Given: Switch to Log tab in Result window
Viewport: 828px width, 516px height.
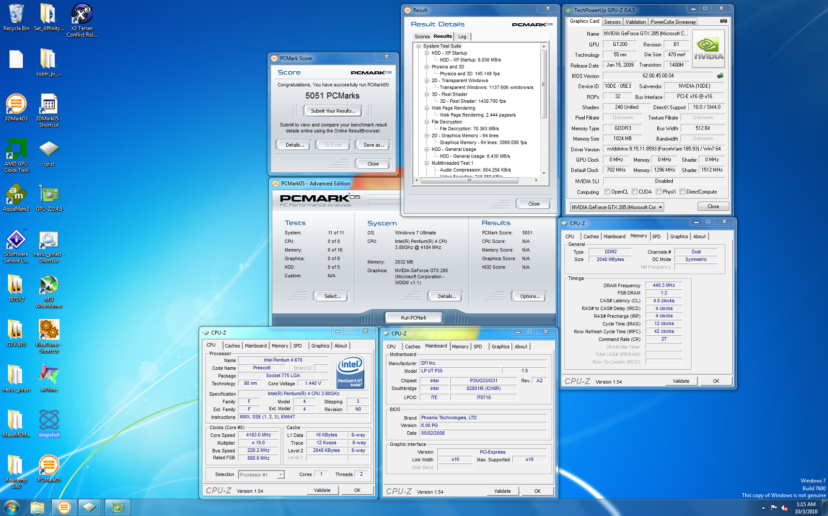Looking at the screenshot, I should (462, 37).
